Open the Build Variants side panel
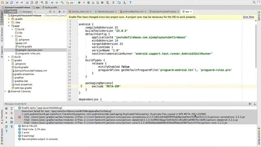 point(2,136)
